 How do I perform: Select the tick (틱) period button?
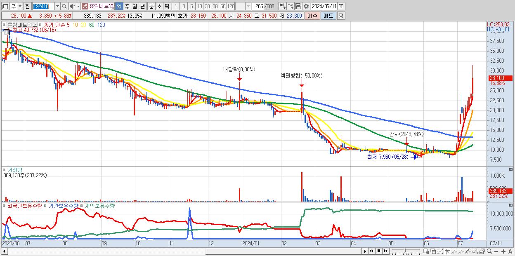(x=167, y=6)
